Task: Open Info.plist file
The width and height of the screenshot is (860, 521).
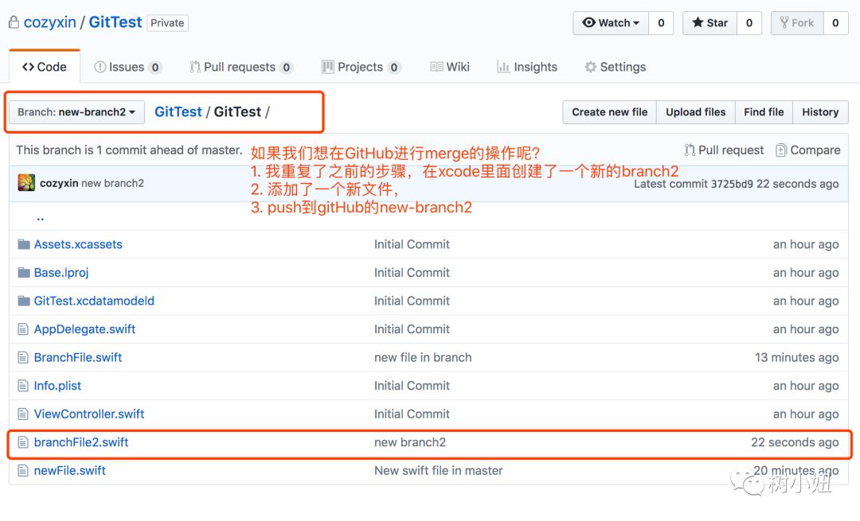Action: click(x=57, y=386)
